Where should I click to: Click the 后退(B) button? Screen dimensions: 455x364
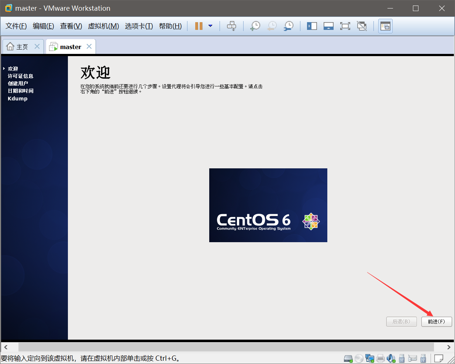[401, 322]
